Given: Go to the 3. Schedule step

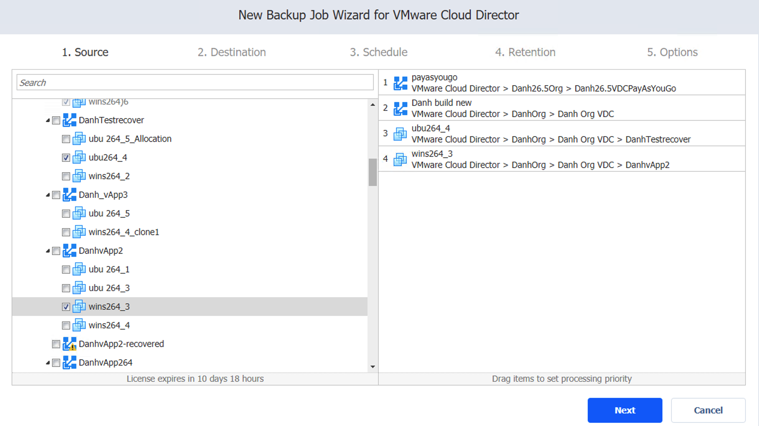Looking at the screenshot, I should point(379,52).
